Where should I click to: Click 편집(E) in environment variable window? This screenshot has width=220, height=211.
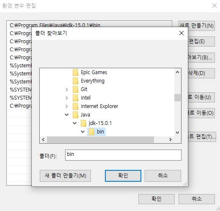coord(201,42)
